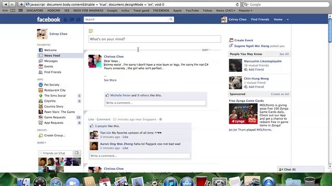The width and height of the screenshot is (332, 186).
Task: Click the privacy gear next to Singapore
Action: 160,119
